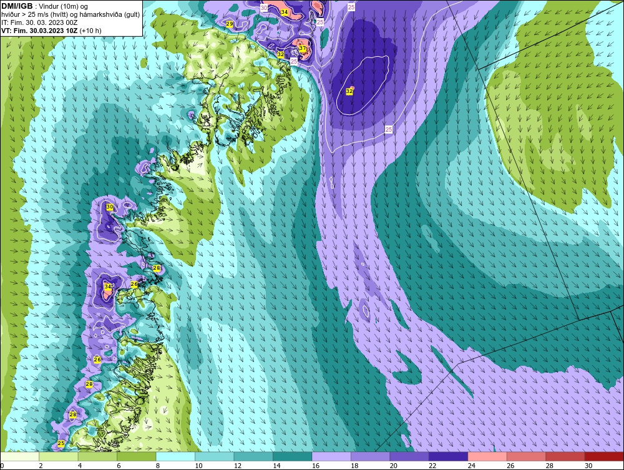Click the '8' value on the color scale

[158, 466]
